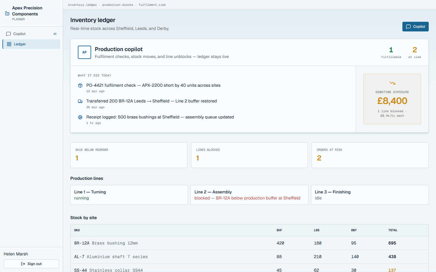Click the BR-12A Leeds stock value 180
The height and width of the screenshot is (272, 436).
[x=318, y=243]
